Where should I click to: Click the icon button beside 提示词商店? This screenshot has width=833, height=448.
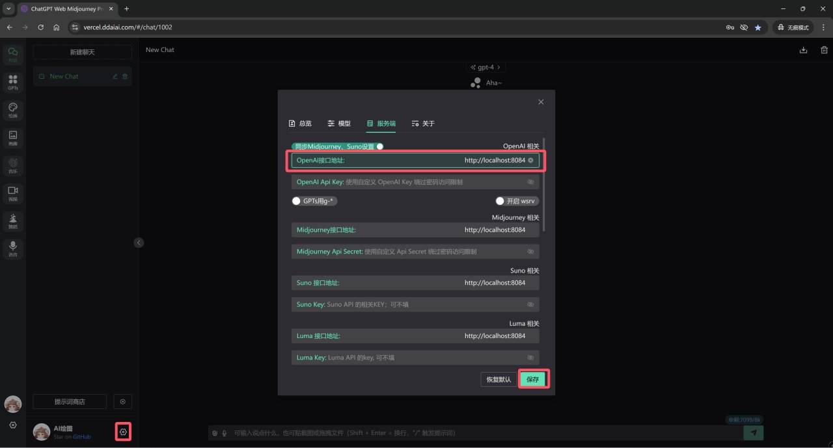[123, 402]
